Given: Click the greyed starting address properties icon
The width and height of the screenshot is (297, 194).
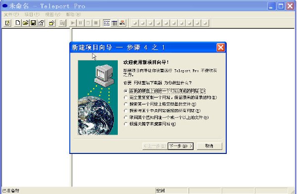Looking at the screenshot, I should click(x=62, y=23).
